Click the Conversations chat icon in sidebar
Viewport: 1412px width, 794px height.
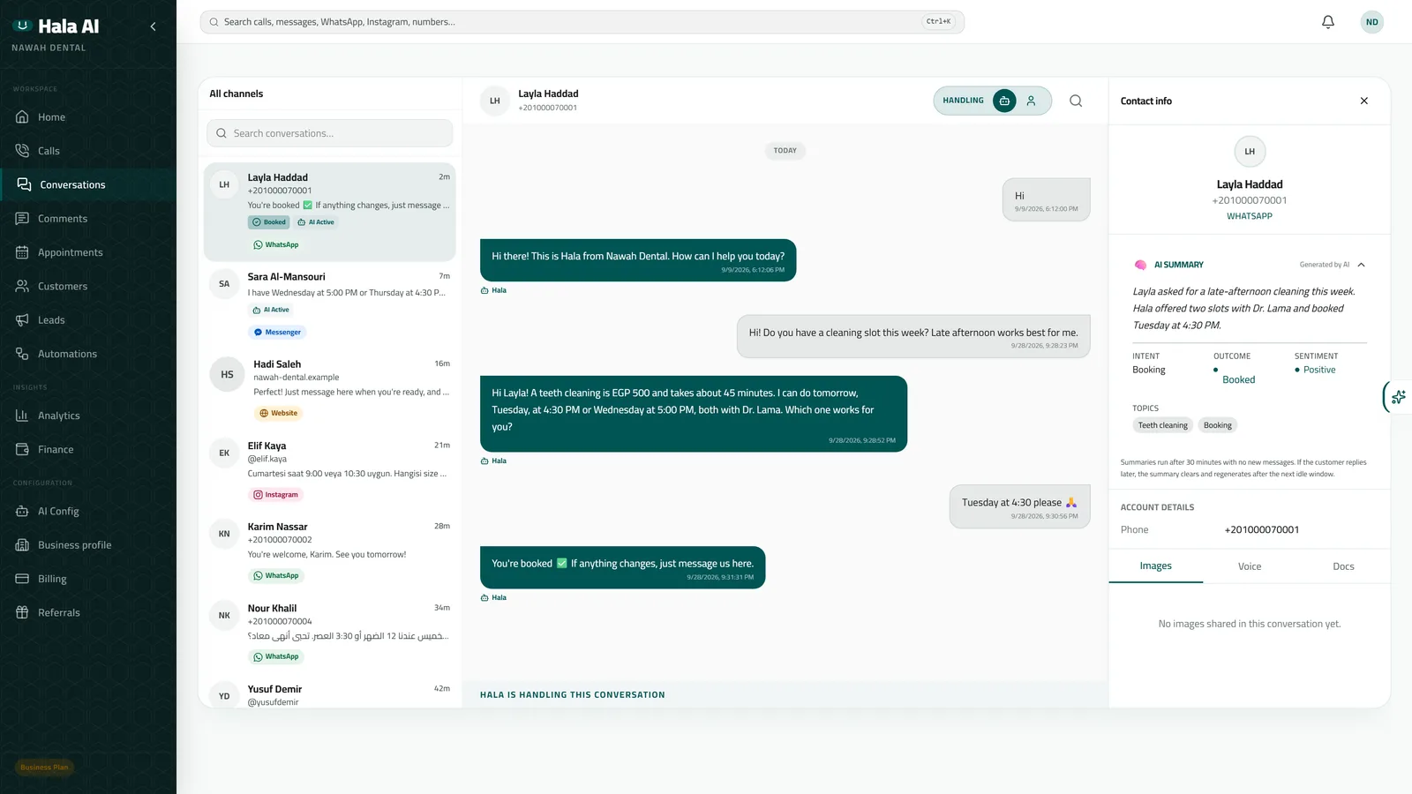[24, 184]
